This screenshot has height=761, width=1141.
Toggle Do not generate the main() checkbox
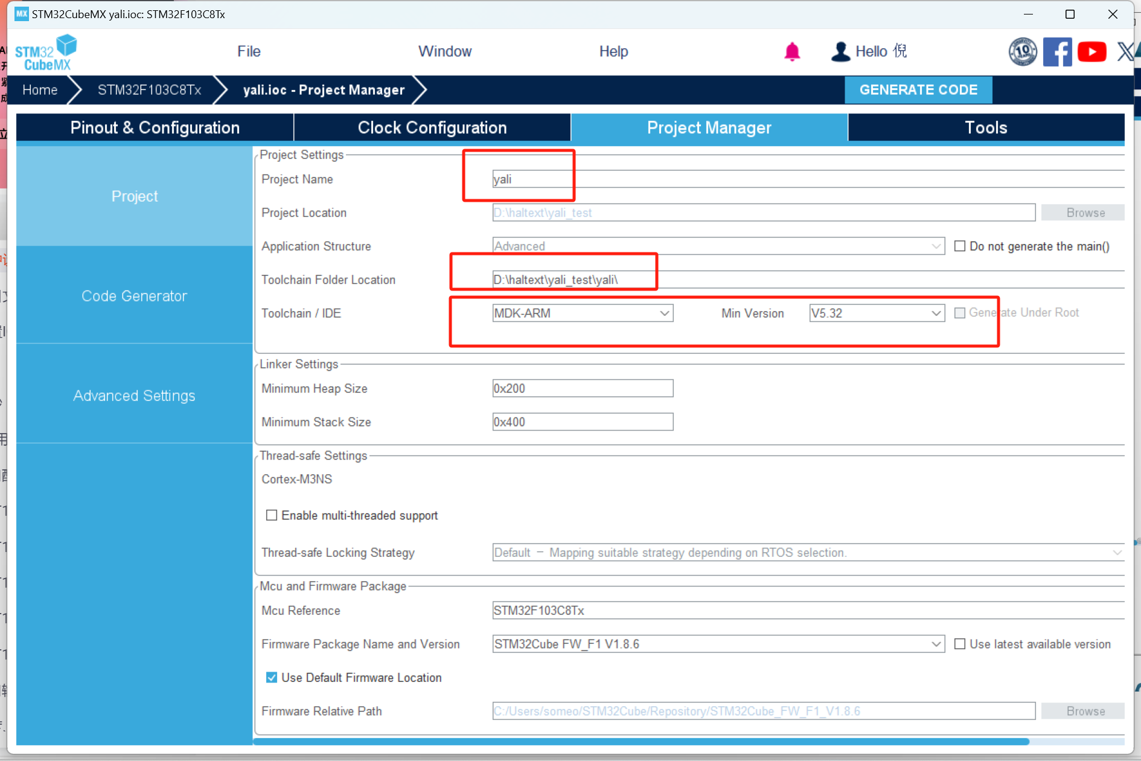click(x=959, y=246)
